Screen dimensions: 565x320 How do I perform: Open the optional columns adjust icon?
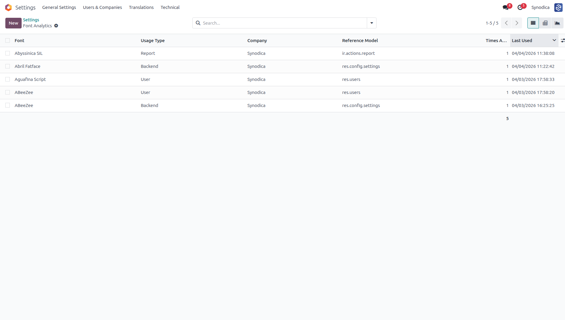pyautogui.click(x=562, y=41)
